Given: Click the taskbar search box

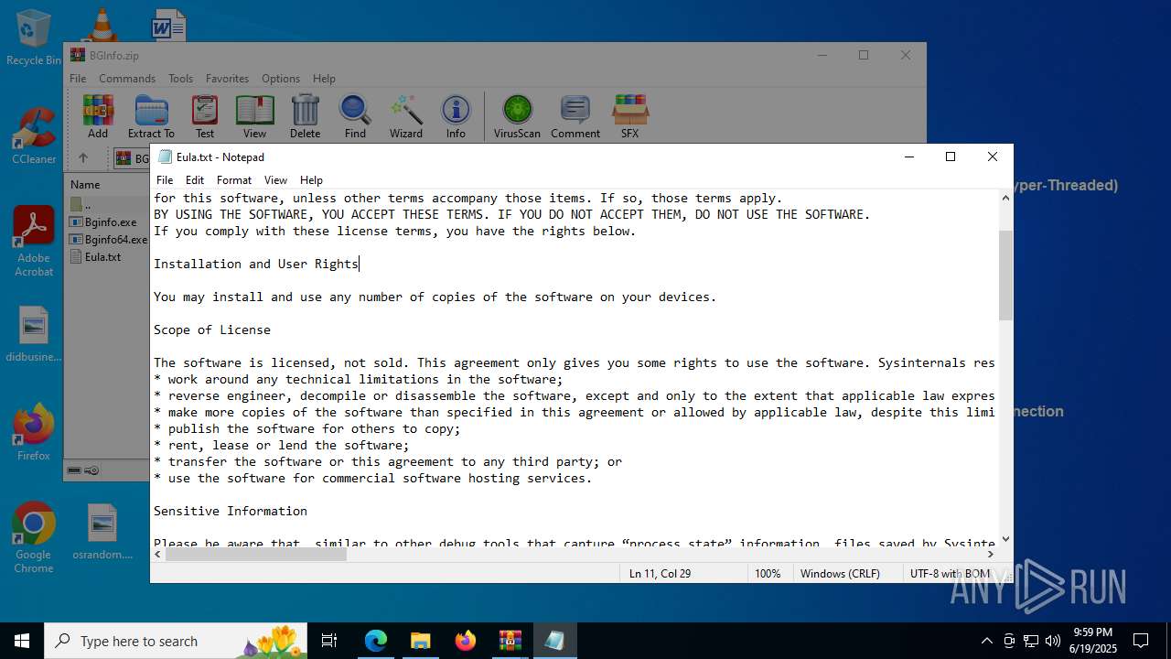Looking at the screenshot, I should click(x=176, y=641).
